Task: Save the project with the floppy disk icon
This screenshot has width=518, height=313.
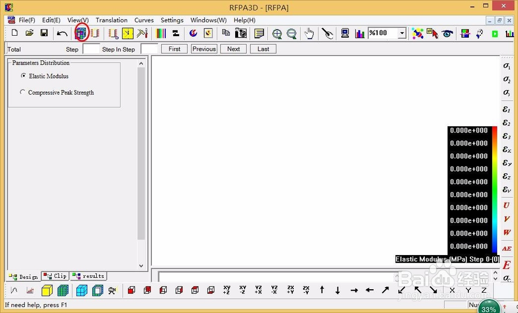Action: (x=44, y=33)
